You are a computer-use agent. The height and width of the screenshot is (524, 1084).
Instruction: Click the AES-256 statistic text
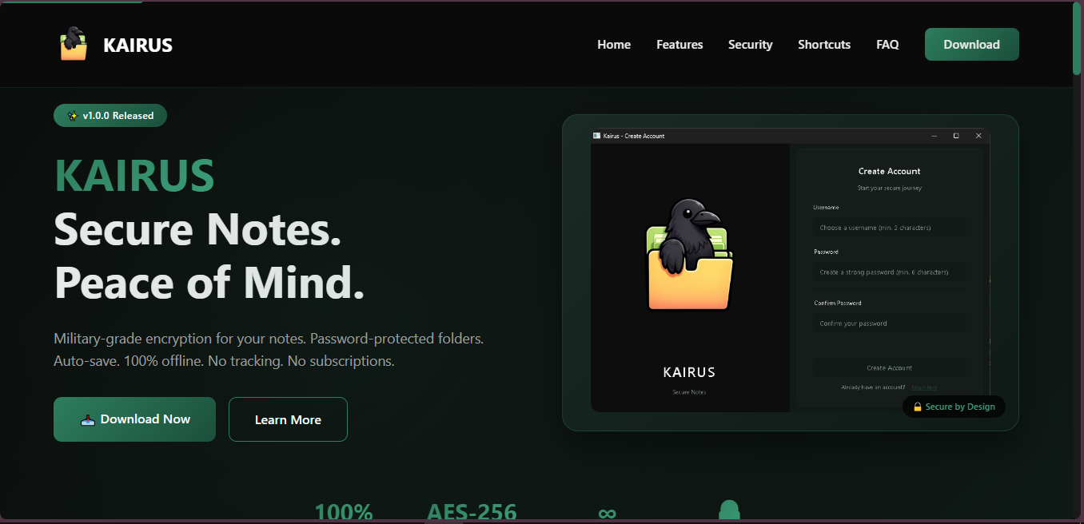(472, 512)
